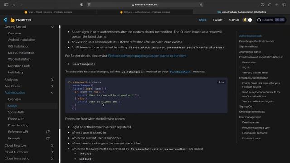Click the Firebase flame logo beside FlutterFire
The width and height of the screenshot is (290, 163).
click(12, 20)
